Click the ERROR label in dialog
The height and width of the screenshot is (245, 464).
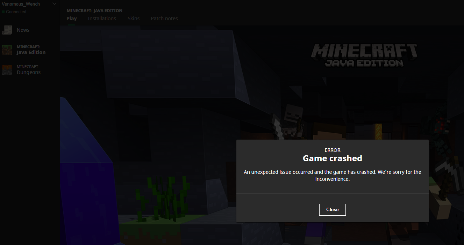333,150
